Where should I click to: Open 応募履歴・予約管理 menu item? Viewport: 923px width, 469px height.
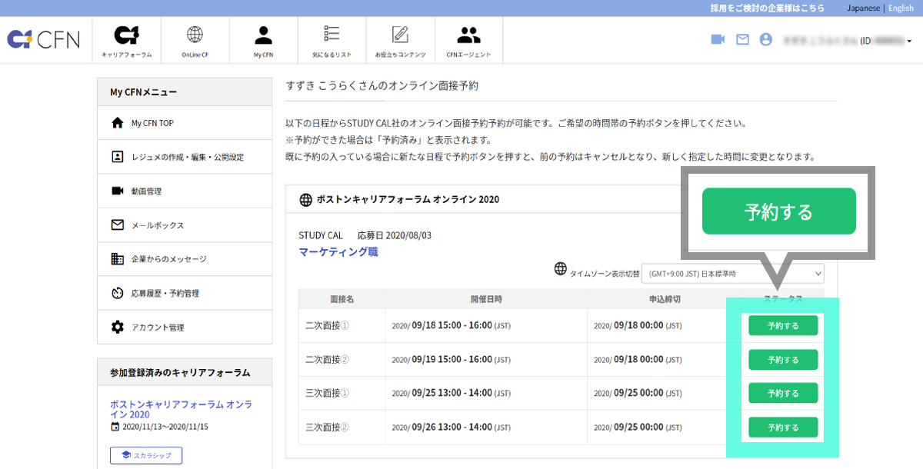[185, 293]
